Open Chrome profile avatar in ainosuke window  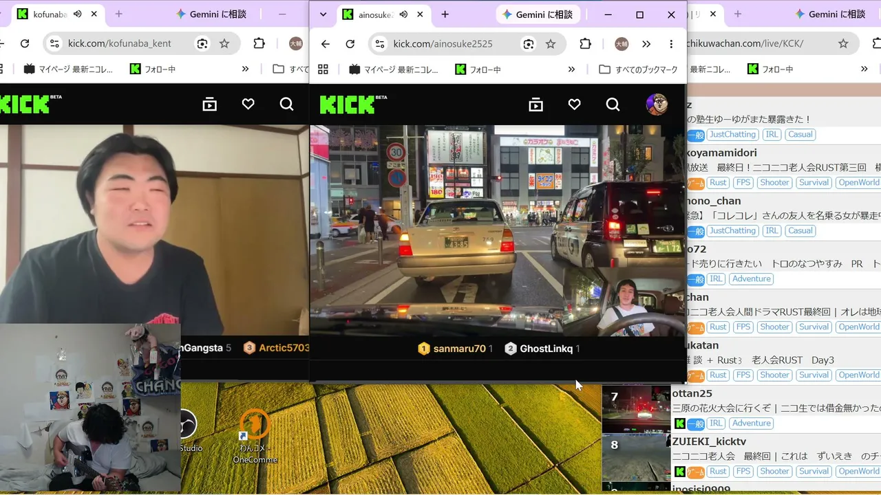coord(622,44)
